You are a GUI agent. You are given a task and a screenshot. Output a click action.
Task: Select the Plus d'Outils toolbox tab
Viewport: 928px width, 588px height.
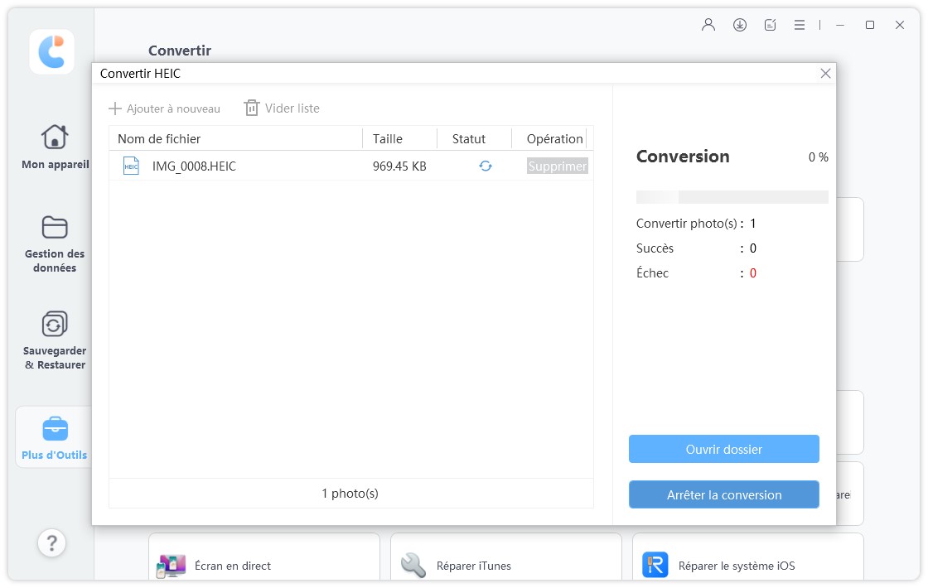(x=55, y=438)
